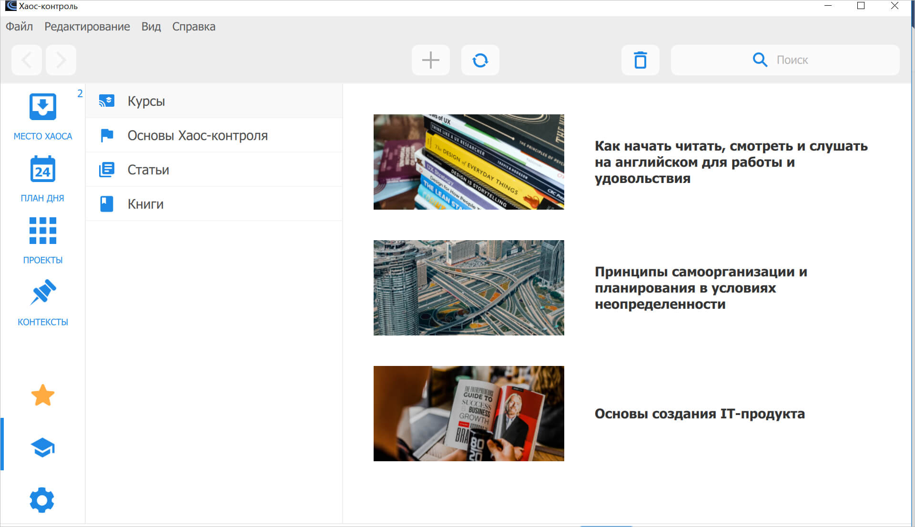Screen dimensions: 915x527
Task: Click the КОНТЕКСТЫ label
Action: coord(43,322)
